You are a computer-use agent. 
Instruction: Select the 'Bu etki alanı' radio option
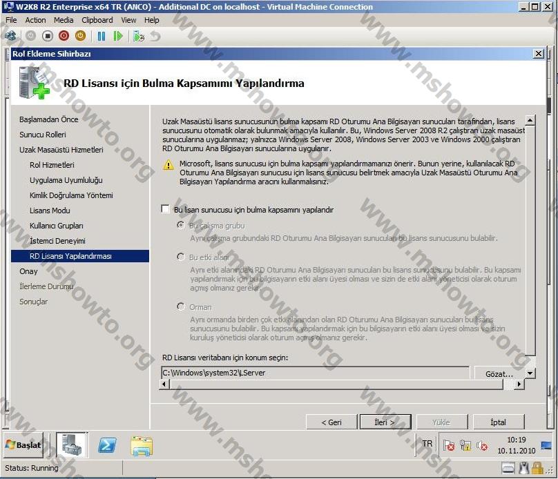(181, 257)
